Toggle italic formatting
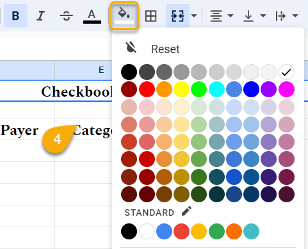 pos(40,15)
